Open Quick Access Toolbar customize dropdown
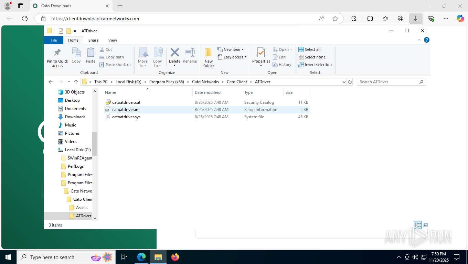Screen dimensions: 468x264 pos(75,31)
